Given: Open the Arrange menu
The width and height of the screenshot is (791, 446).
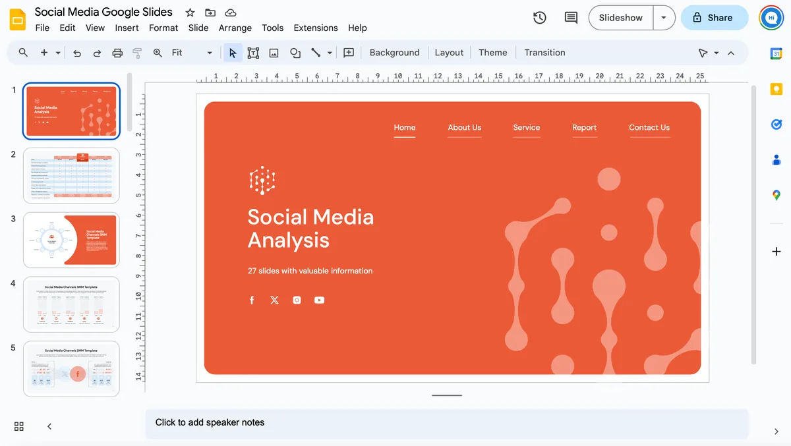Looking at the screenshot, I should click(235, 28).
